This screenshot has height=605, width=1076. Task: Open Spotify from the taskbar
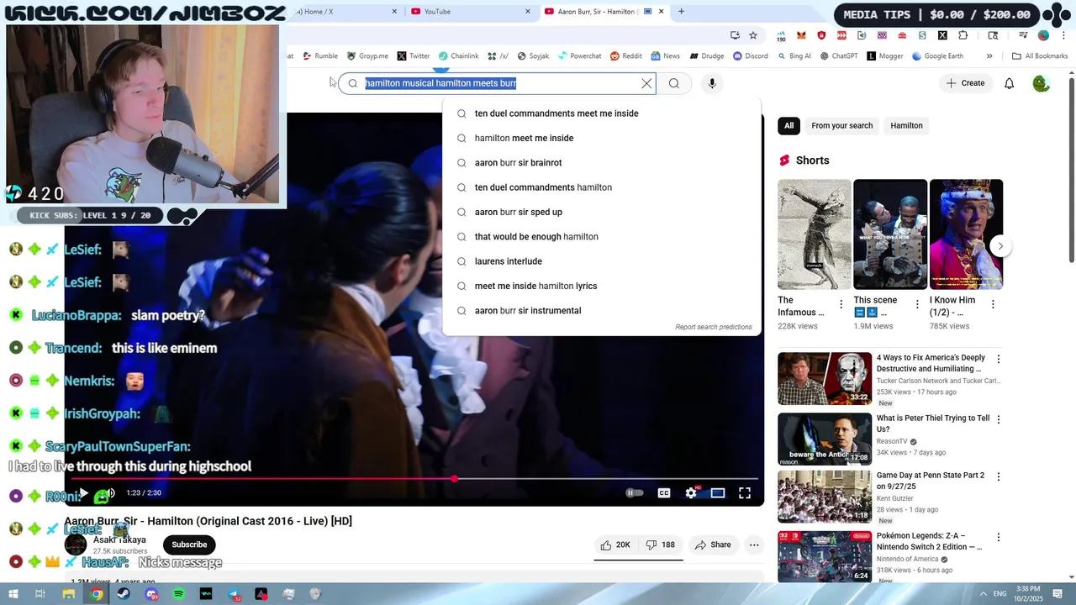tap(179, 594)
